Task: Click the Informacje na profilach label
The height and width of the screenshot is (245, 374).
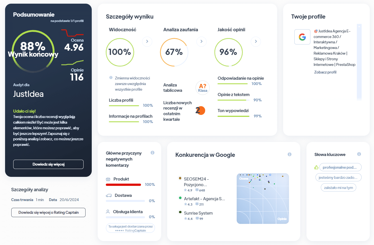Action: (x=131, y=116)
